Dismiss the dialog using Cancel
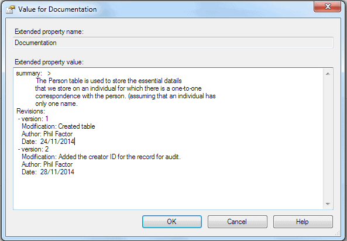This screenshot has width=347, height=241. point(238,222)
